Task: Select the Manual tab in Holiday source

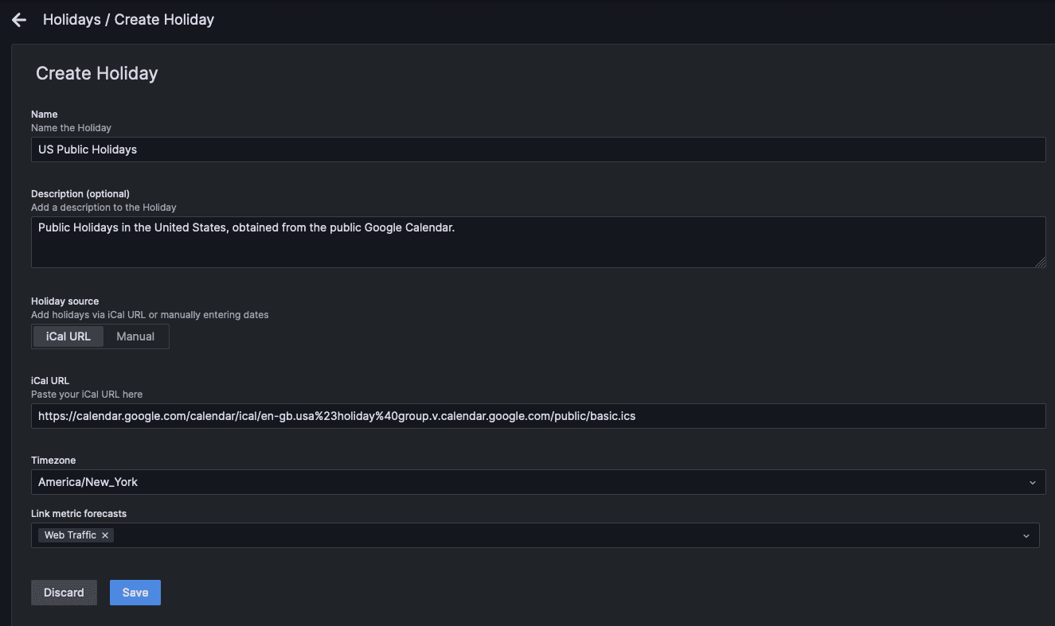Action: click(x=134, y=336)
